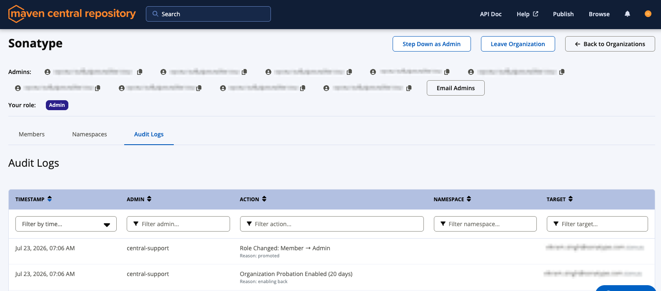Click central-support in the Probation Enabled row
This screenshot has height=291, width=661.
click(x=148, y=274)
